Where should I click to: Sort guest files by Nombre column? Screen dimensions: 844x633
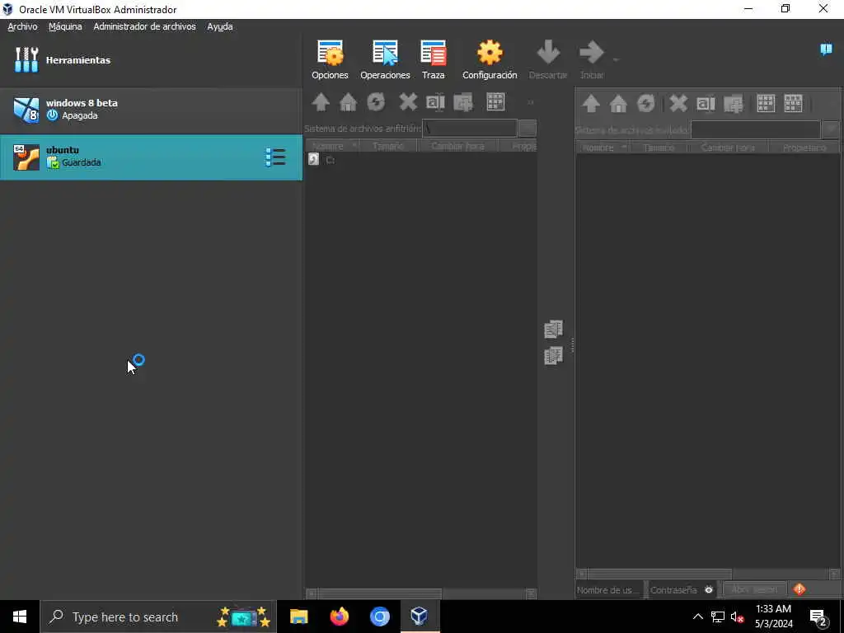click(x=603, y=148)
